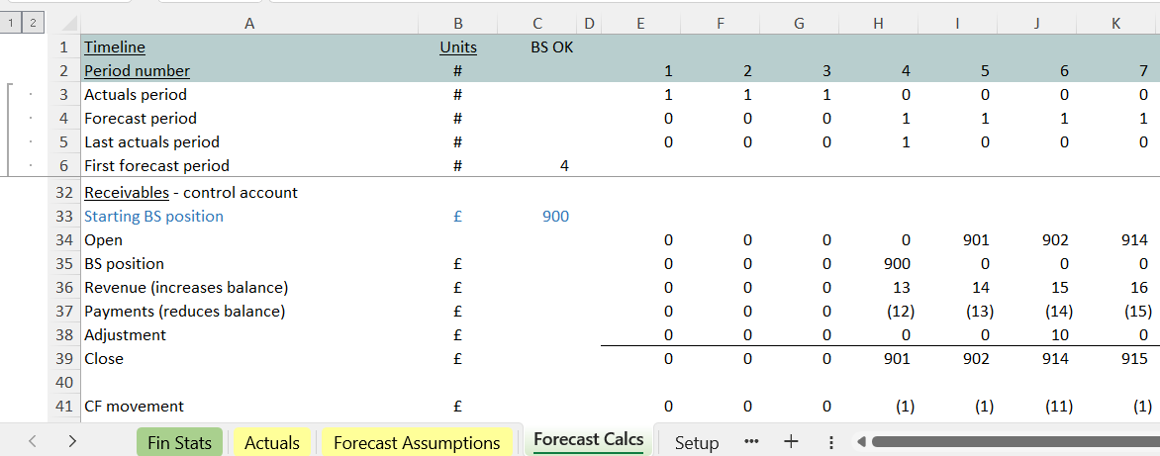This screenshot has width=1160, height=456.
Task: Switch to the Actuals sheet
Action: click(x=271, y=442)
